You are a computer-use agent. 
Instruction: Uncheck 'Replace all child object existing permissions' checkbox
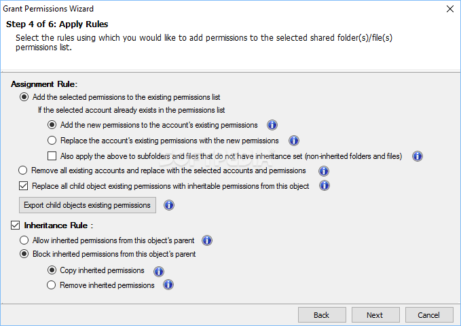pos(24,186)
